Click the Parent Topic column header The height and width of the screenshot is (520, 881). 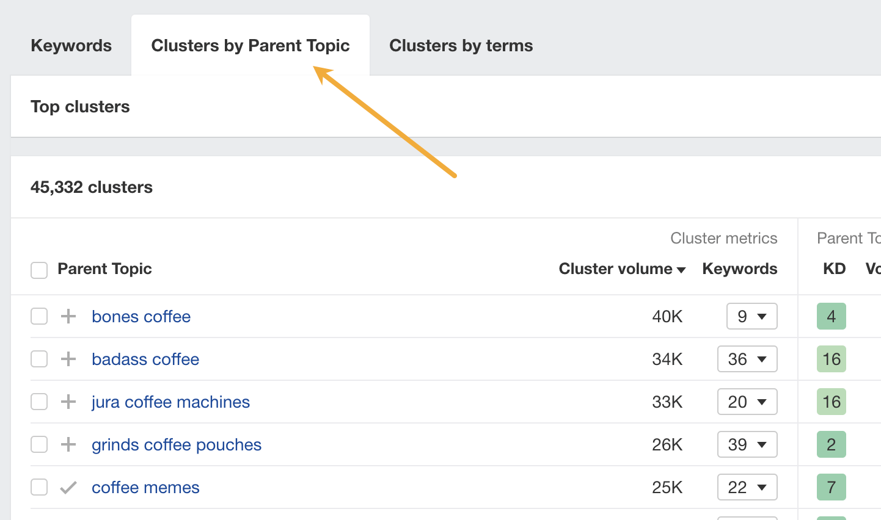click(x=104, y=269)
